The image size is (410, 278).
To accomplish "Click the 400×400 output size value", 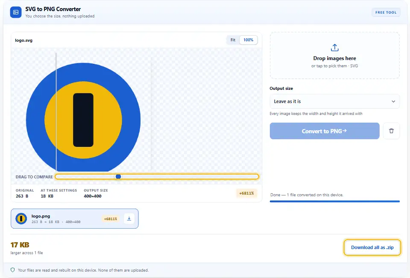I will [x=93, y=196].
